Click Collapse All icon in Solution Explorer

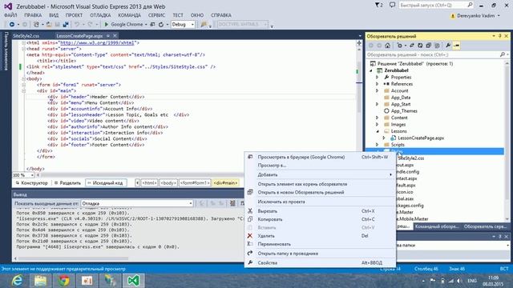[428, 46]
